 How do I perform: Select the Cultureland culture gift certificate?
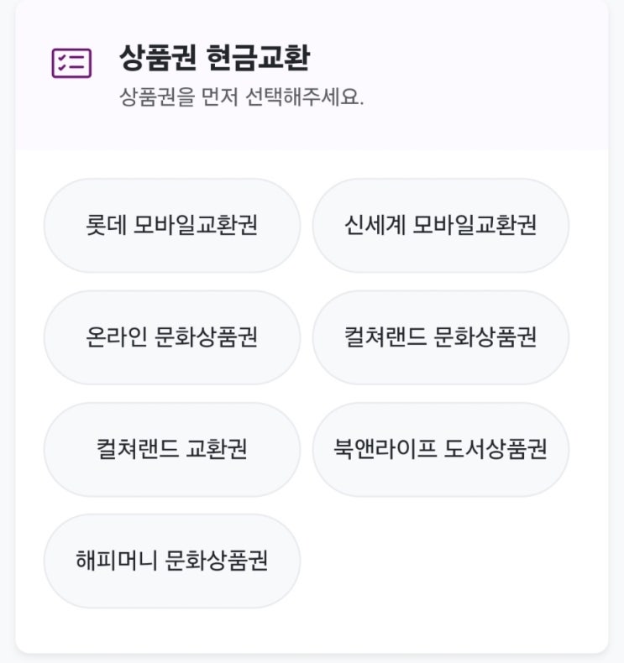click(440, 337)
